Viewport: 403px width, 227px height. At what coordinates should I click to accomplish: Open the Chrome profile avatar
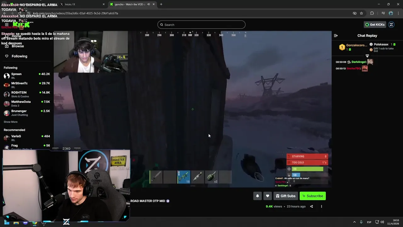[x=391, y=13]
